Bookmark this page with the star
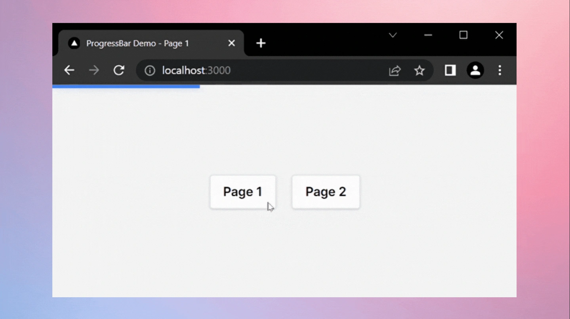The image size is (570, 319). coord(419,70)
